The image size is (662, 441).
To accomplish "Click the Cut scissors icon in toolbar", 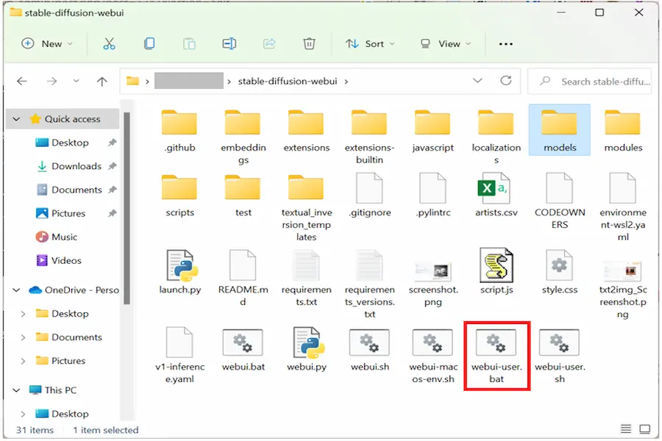I will coord(109,44).
